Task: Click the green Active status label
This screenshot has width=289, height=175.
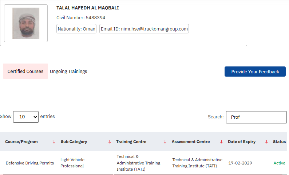Action: [279, 163]
